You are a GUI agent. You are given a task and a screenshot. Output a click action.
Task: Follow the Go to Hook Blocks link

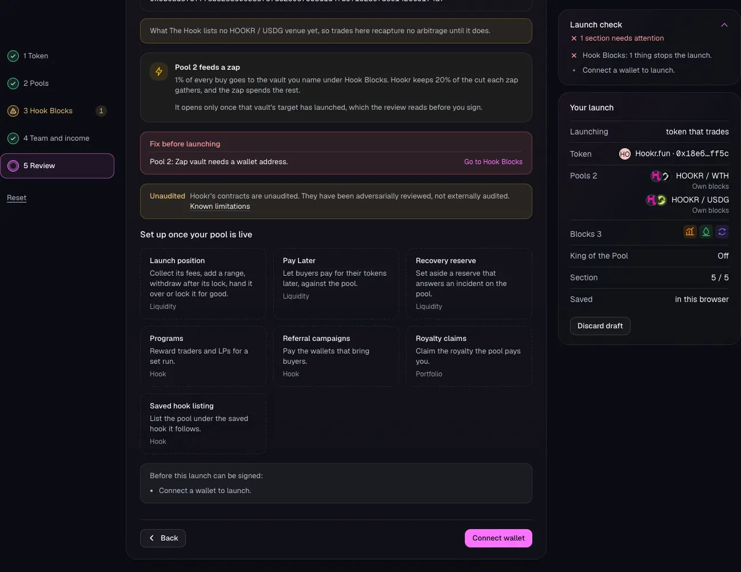click(493, 162)
